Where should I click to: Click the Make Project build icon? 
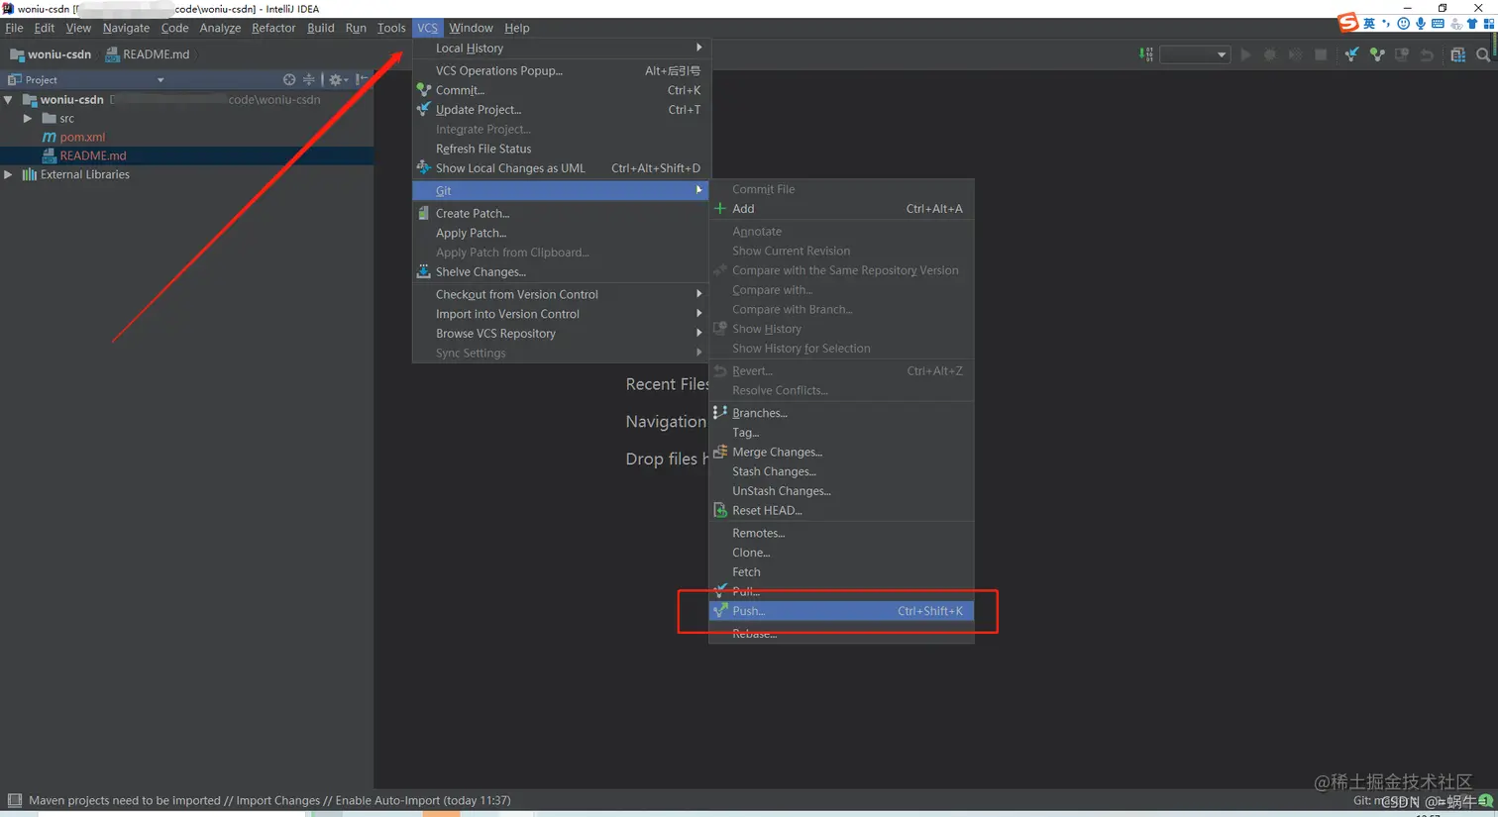1146,54
